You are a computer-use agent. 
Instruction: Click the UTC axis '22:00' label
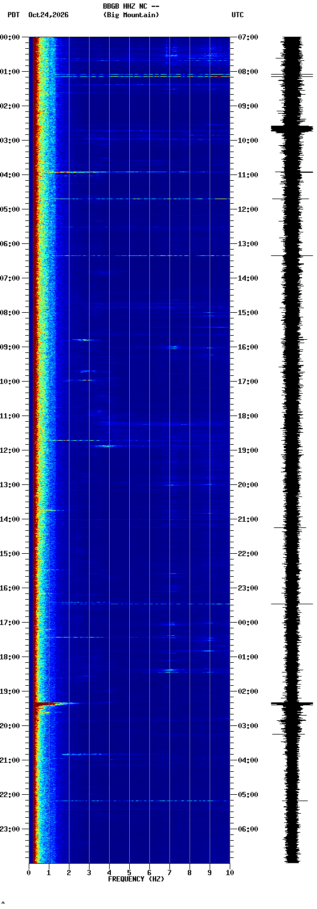(248, 554)
